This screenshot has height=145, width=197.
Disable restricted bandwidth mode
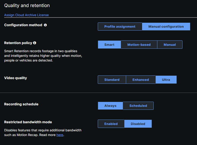coord(138,124)
